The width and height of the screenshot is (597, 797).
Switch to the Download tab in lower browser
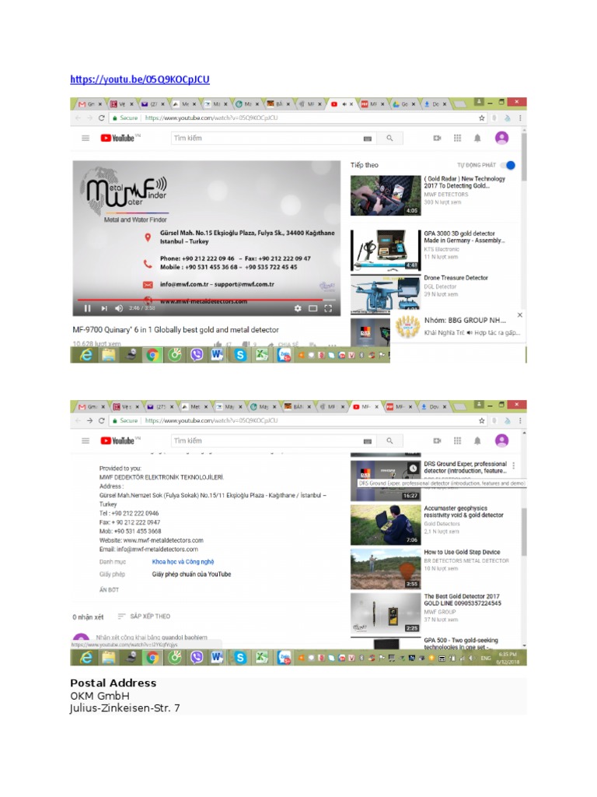433,406
